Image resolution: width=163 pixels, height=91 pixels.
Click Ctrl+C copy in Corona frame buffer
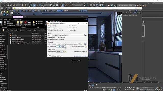[29, 11]
